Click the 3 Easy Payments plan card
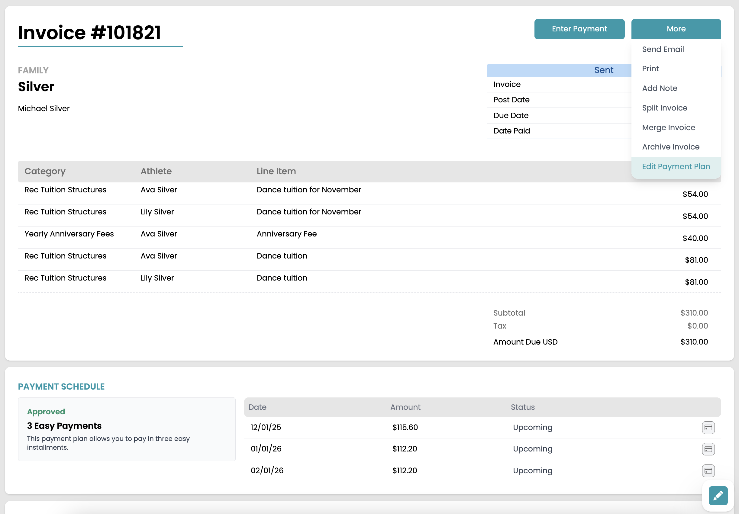The width and height of the screenshot is (739, 514). point(127,429)
